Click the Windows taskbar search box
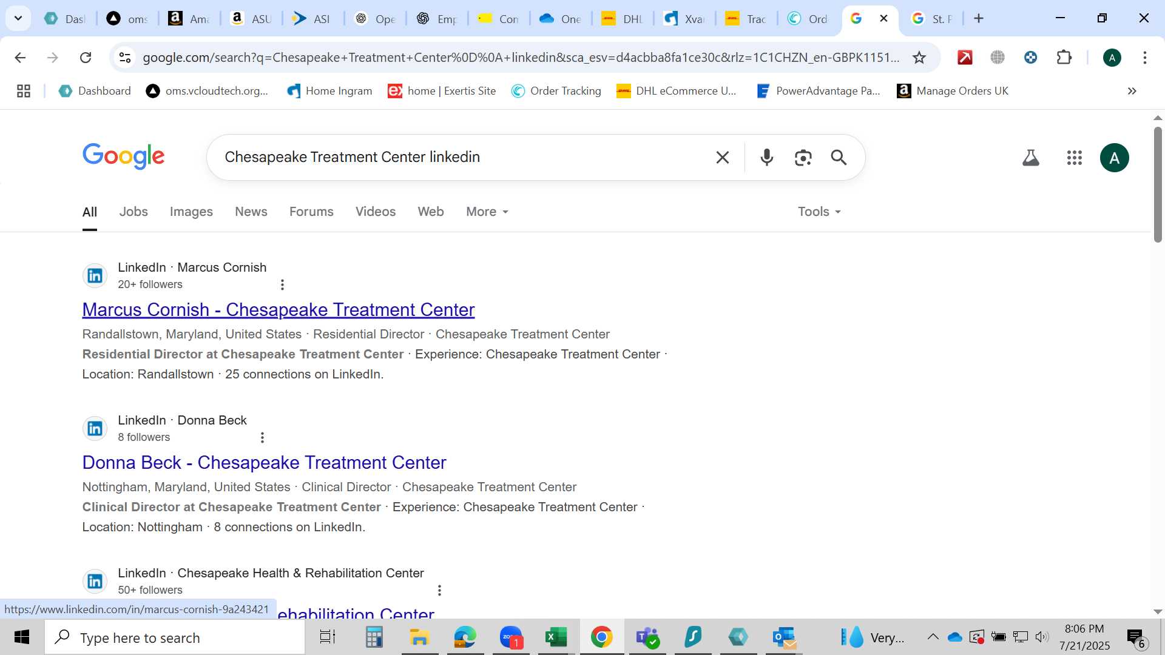 (x=175, y=637)
